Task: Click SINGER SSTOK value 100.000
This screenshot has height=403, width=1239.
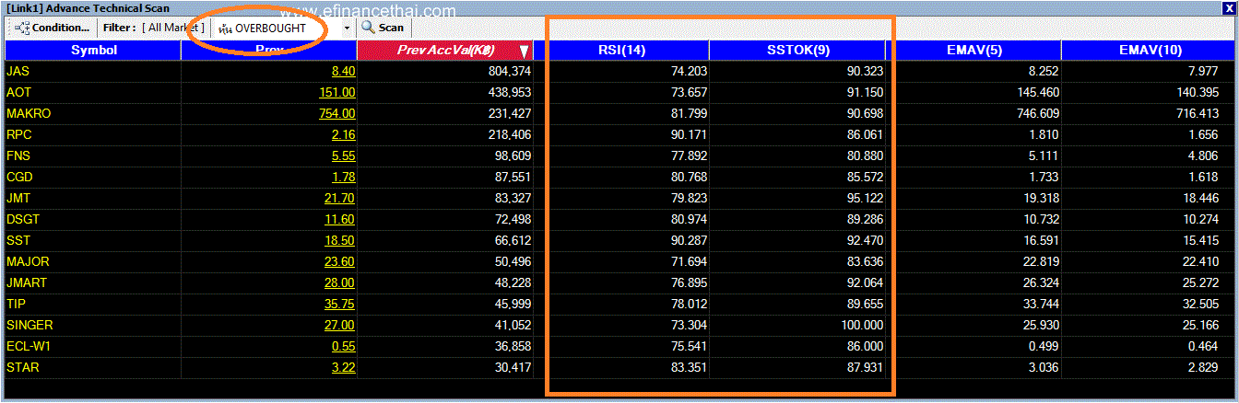Action: [860, 325]
